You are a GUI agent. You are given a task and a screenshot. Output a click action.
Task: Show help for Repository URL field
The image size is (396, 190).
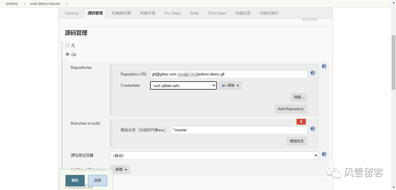(x=313, y=73)
